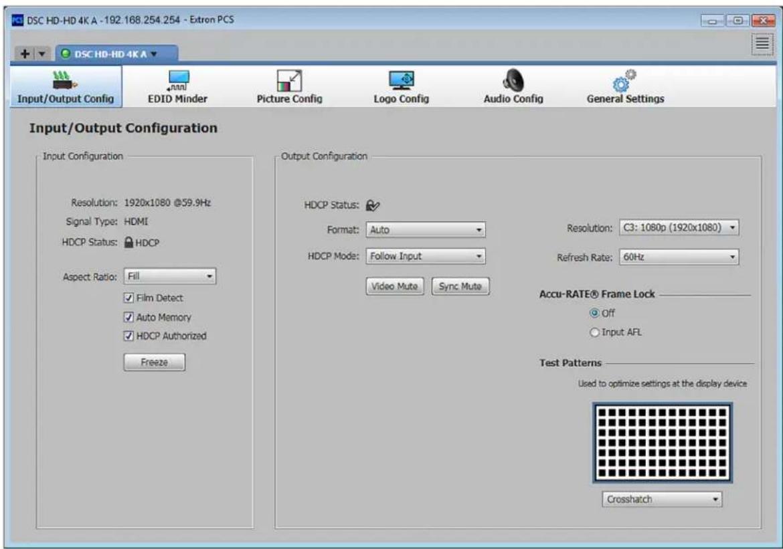
Task: Open the Crosshatch test pattern dropdown
Action: click(662, 499)
